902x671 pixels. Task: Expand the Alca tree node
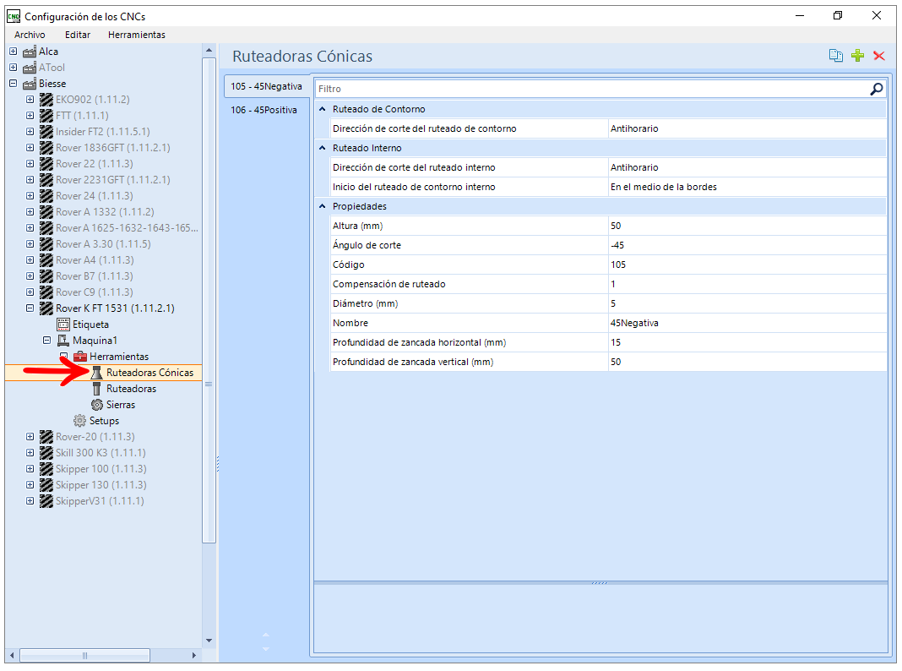pyautogui.click(x=14, y=52)
